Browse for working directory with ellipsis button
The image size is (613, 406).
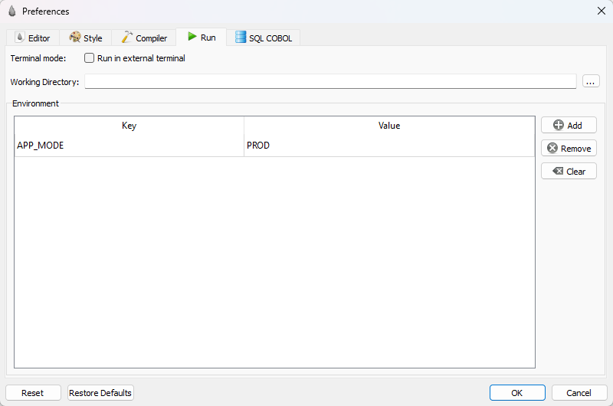591,82
